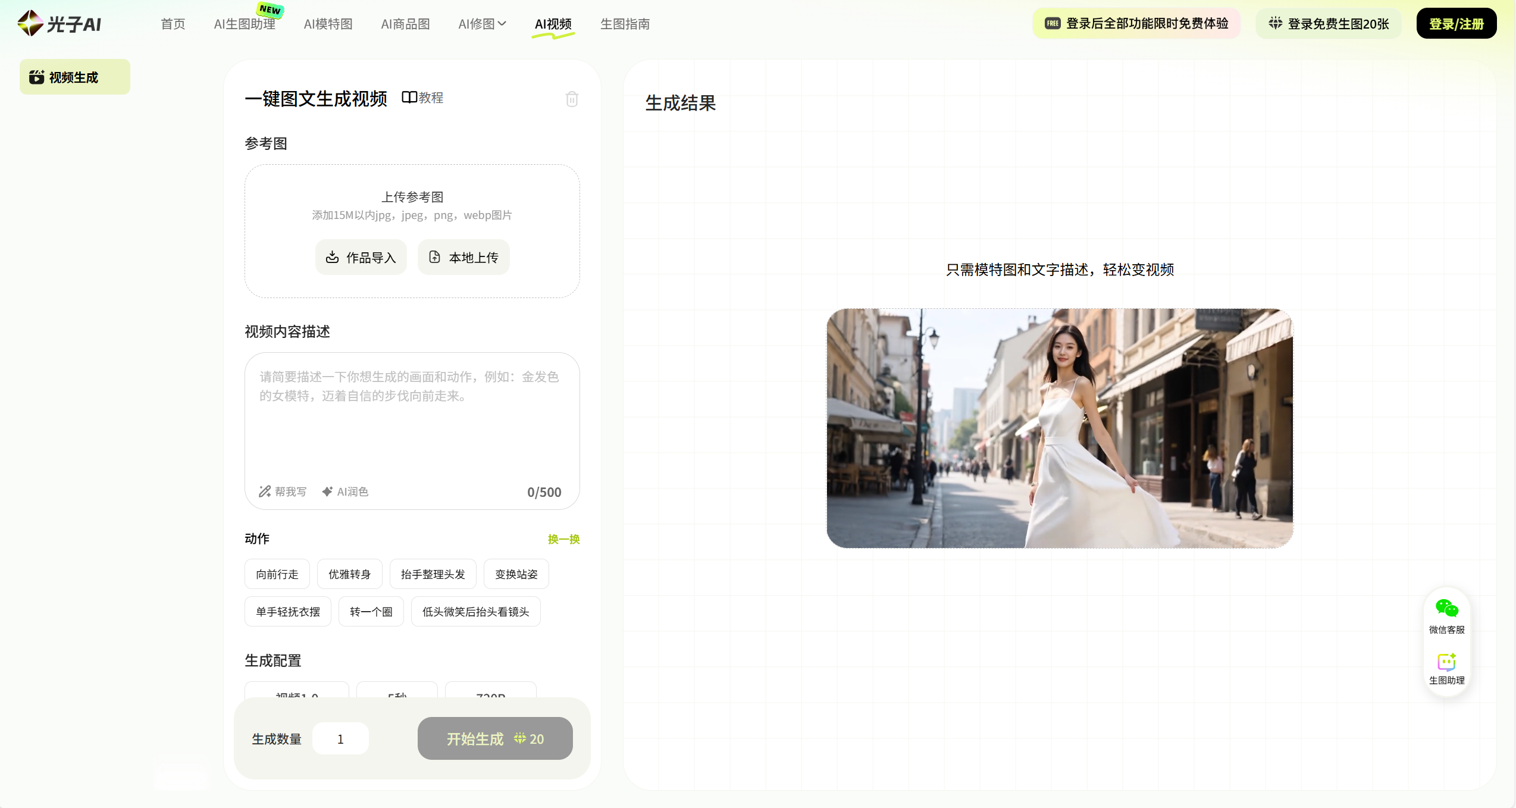Click the 光子AI logo

coord(59,24)
